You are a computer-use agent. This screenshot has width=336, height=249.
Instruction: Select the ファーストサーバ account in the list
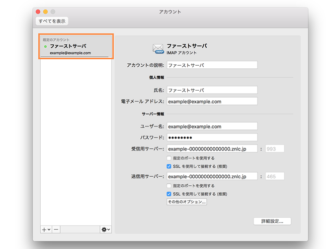coord(76,46)
